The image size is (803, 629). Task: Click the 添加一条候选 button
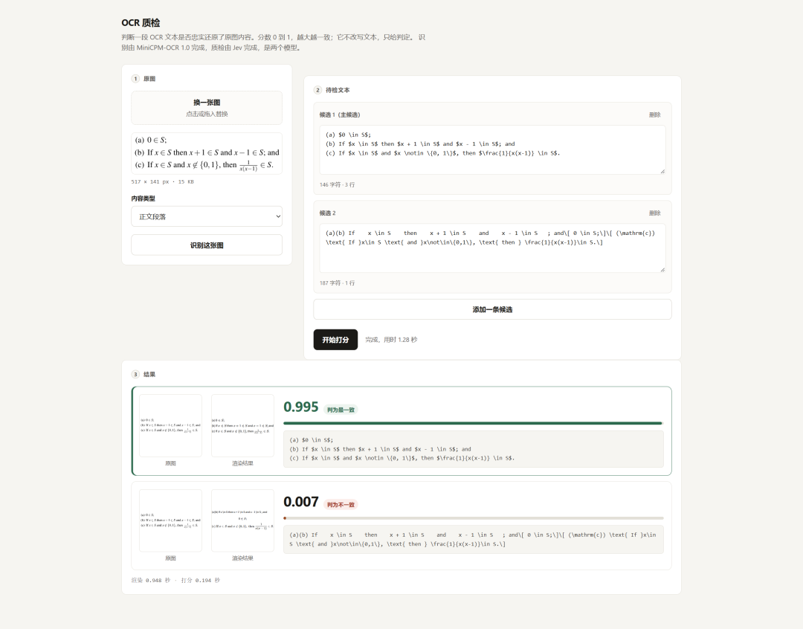[492, 309]
